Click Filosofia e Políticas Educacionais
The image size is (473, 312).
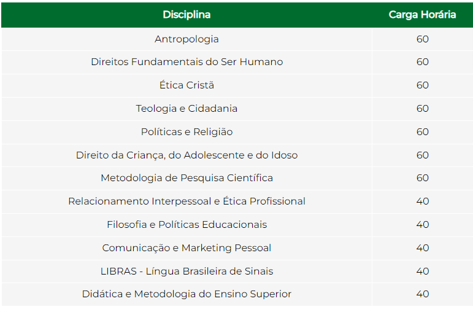pos(187,225)
